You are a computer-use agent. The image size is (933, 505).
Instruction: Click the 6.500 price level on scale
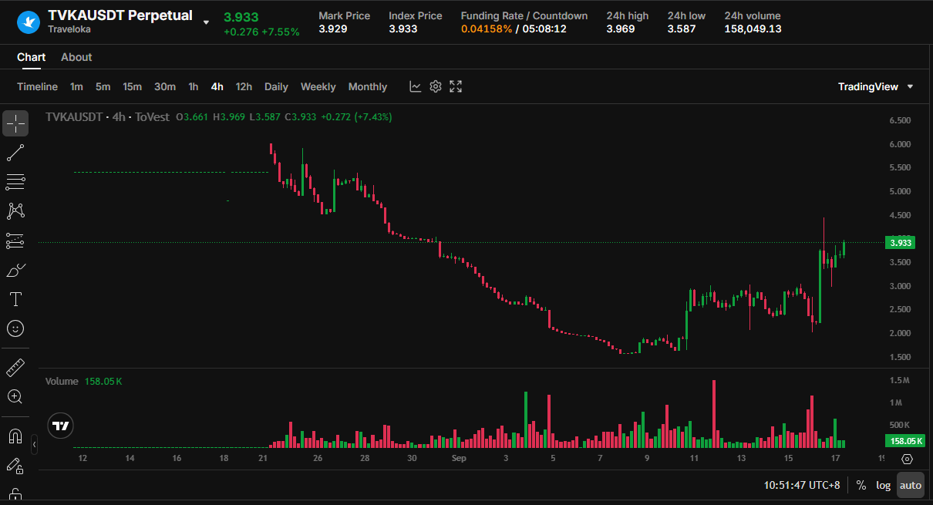click(x=900, y=120)
